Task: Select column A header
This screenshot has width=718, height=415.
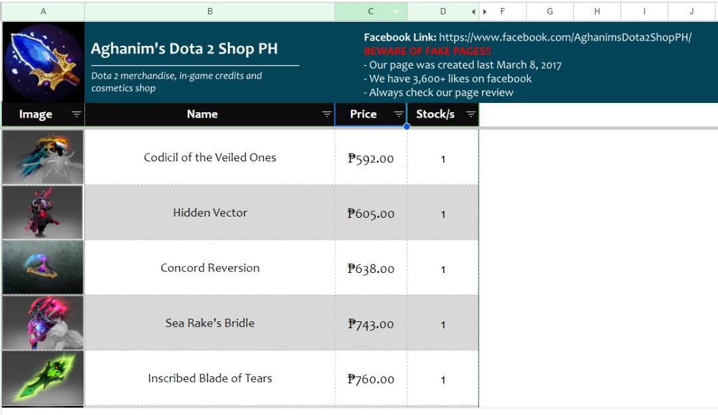Action: coord(43,11)
